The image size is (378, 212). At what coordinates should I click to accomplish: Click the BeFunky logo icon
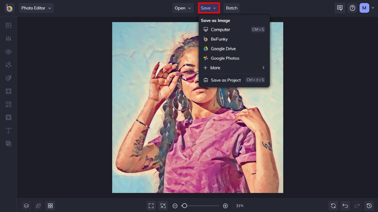pyautogui.click(x=9, y=8)
